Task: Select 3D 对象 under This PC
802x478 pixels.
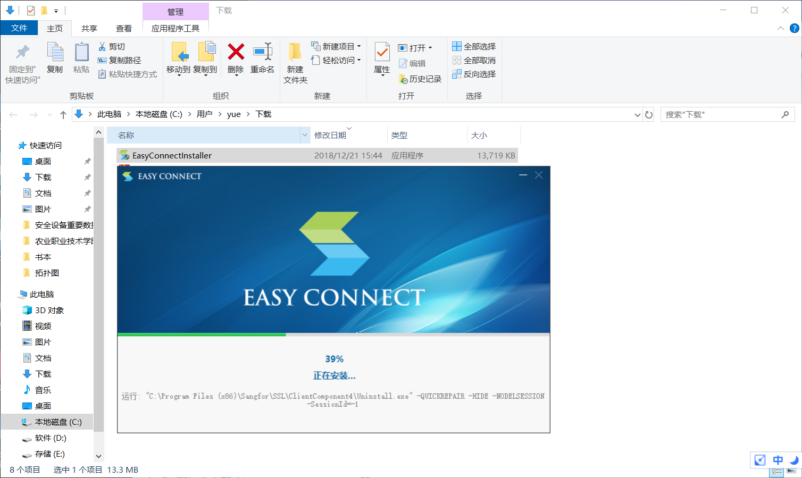Action: pyautogui.click(x=43, y=310)
